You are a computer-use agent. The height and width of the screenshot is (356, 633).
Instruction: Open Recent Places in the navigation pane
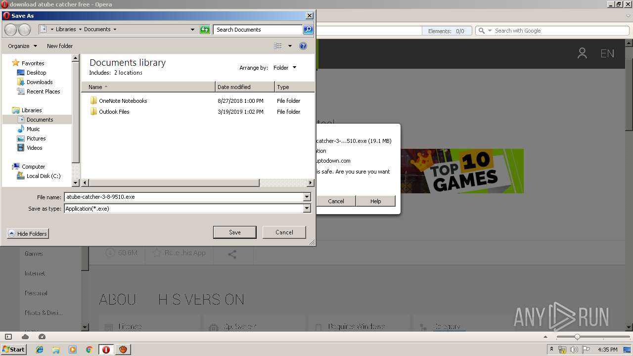(43, 91)
